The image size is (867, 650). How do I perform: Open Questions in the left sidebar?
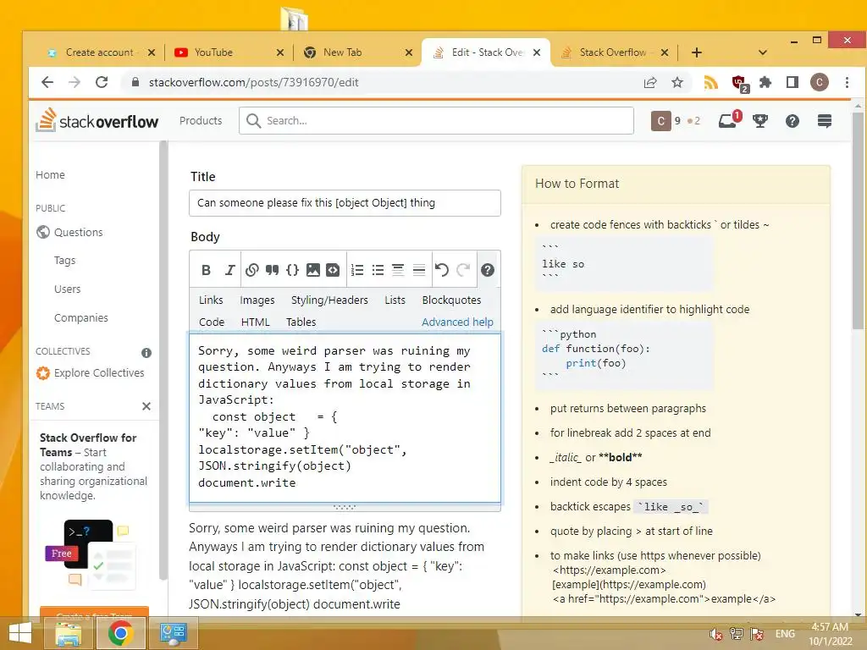[x=78, y=232]
